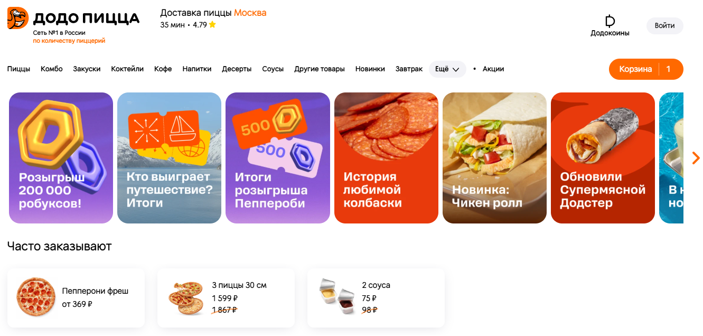Click the Dodo Pizza bird logo
Screen dimensions: 703x336
point(17,18)
